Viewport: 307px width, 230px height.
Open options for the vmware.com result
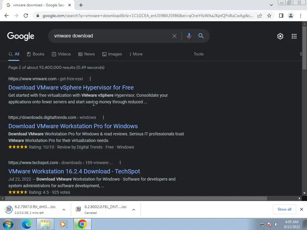90,79
